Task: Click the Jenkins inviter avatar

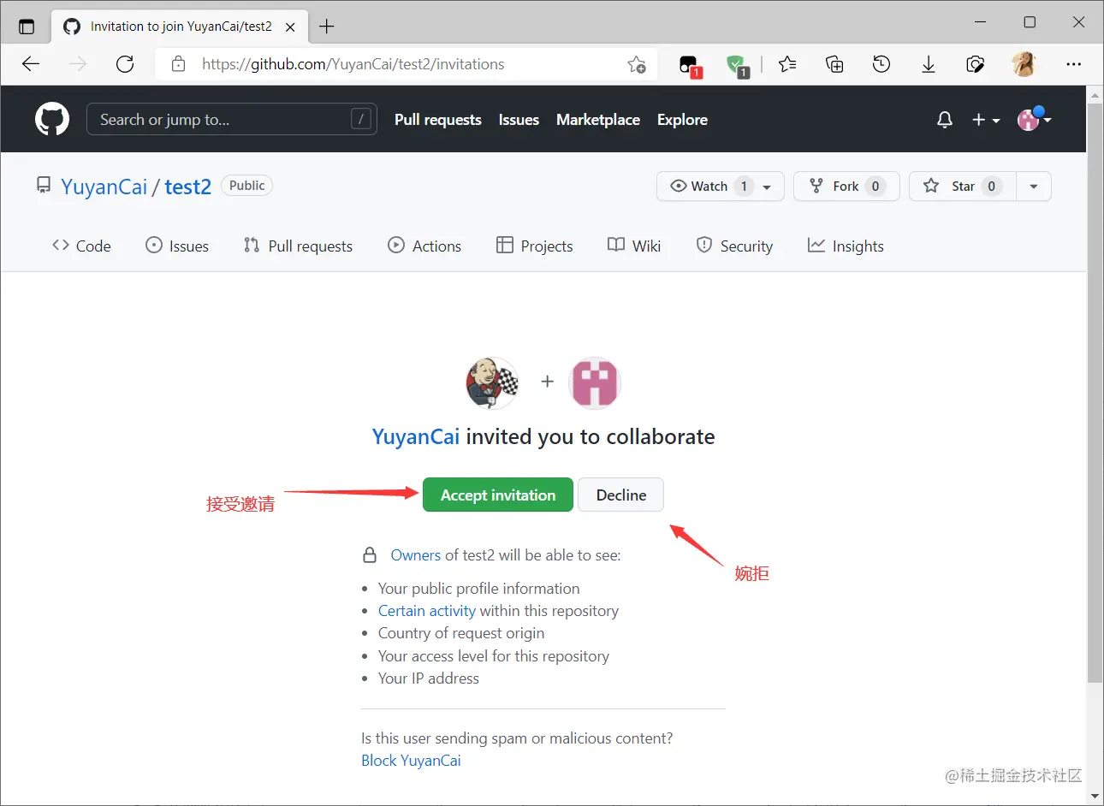Action: coord(492,382)
